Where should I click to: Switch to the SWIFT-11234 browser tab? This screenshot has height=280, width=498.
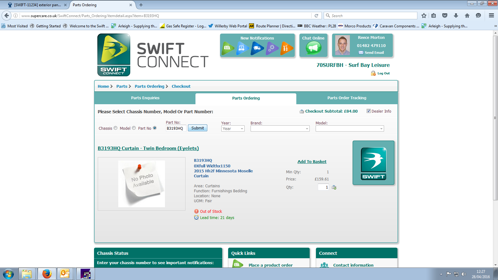pyautogui.click(x=37, y=5)
